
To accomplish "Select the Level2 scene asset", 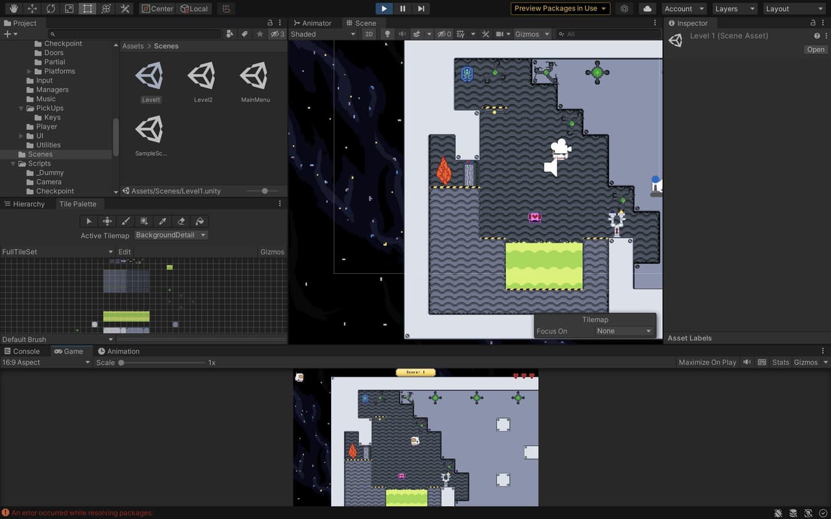I will [203, 80].
